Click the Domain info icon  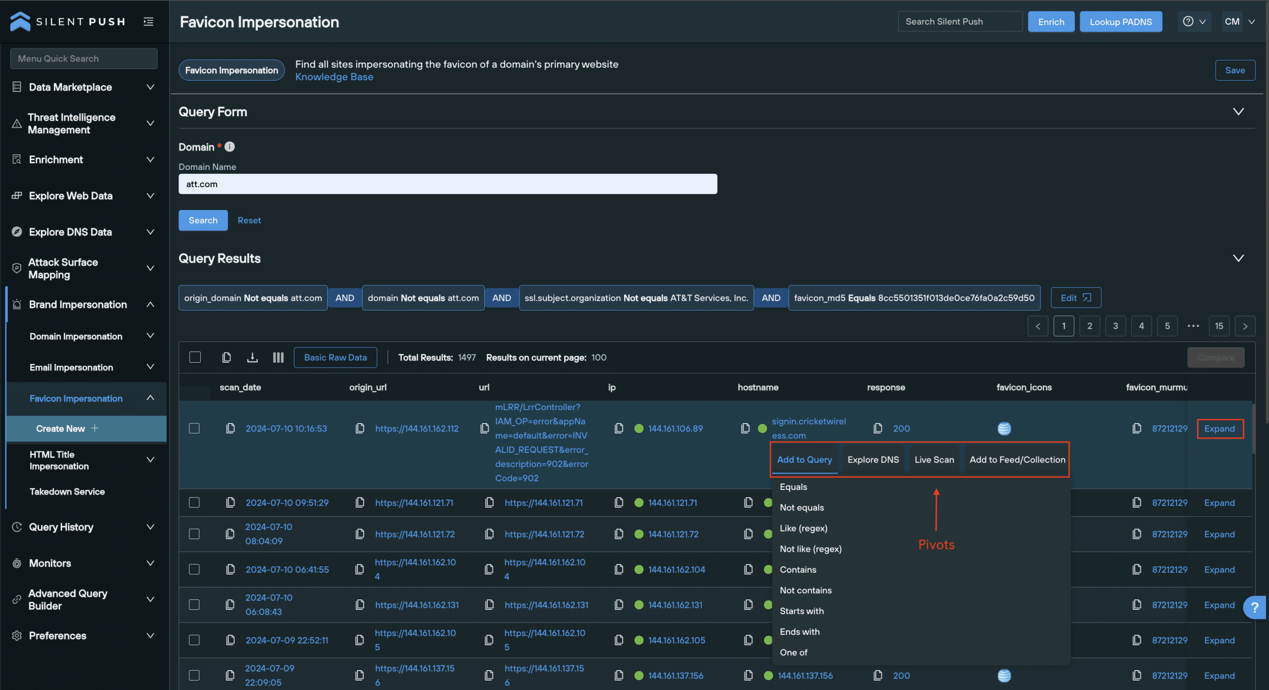[230, 147]
